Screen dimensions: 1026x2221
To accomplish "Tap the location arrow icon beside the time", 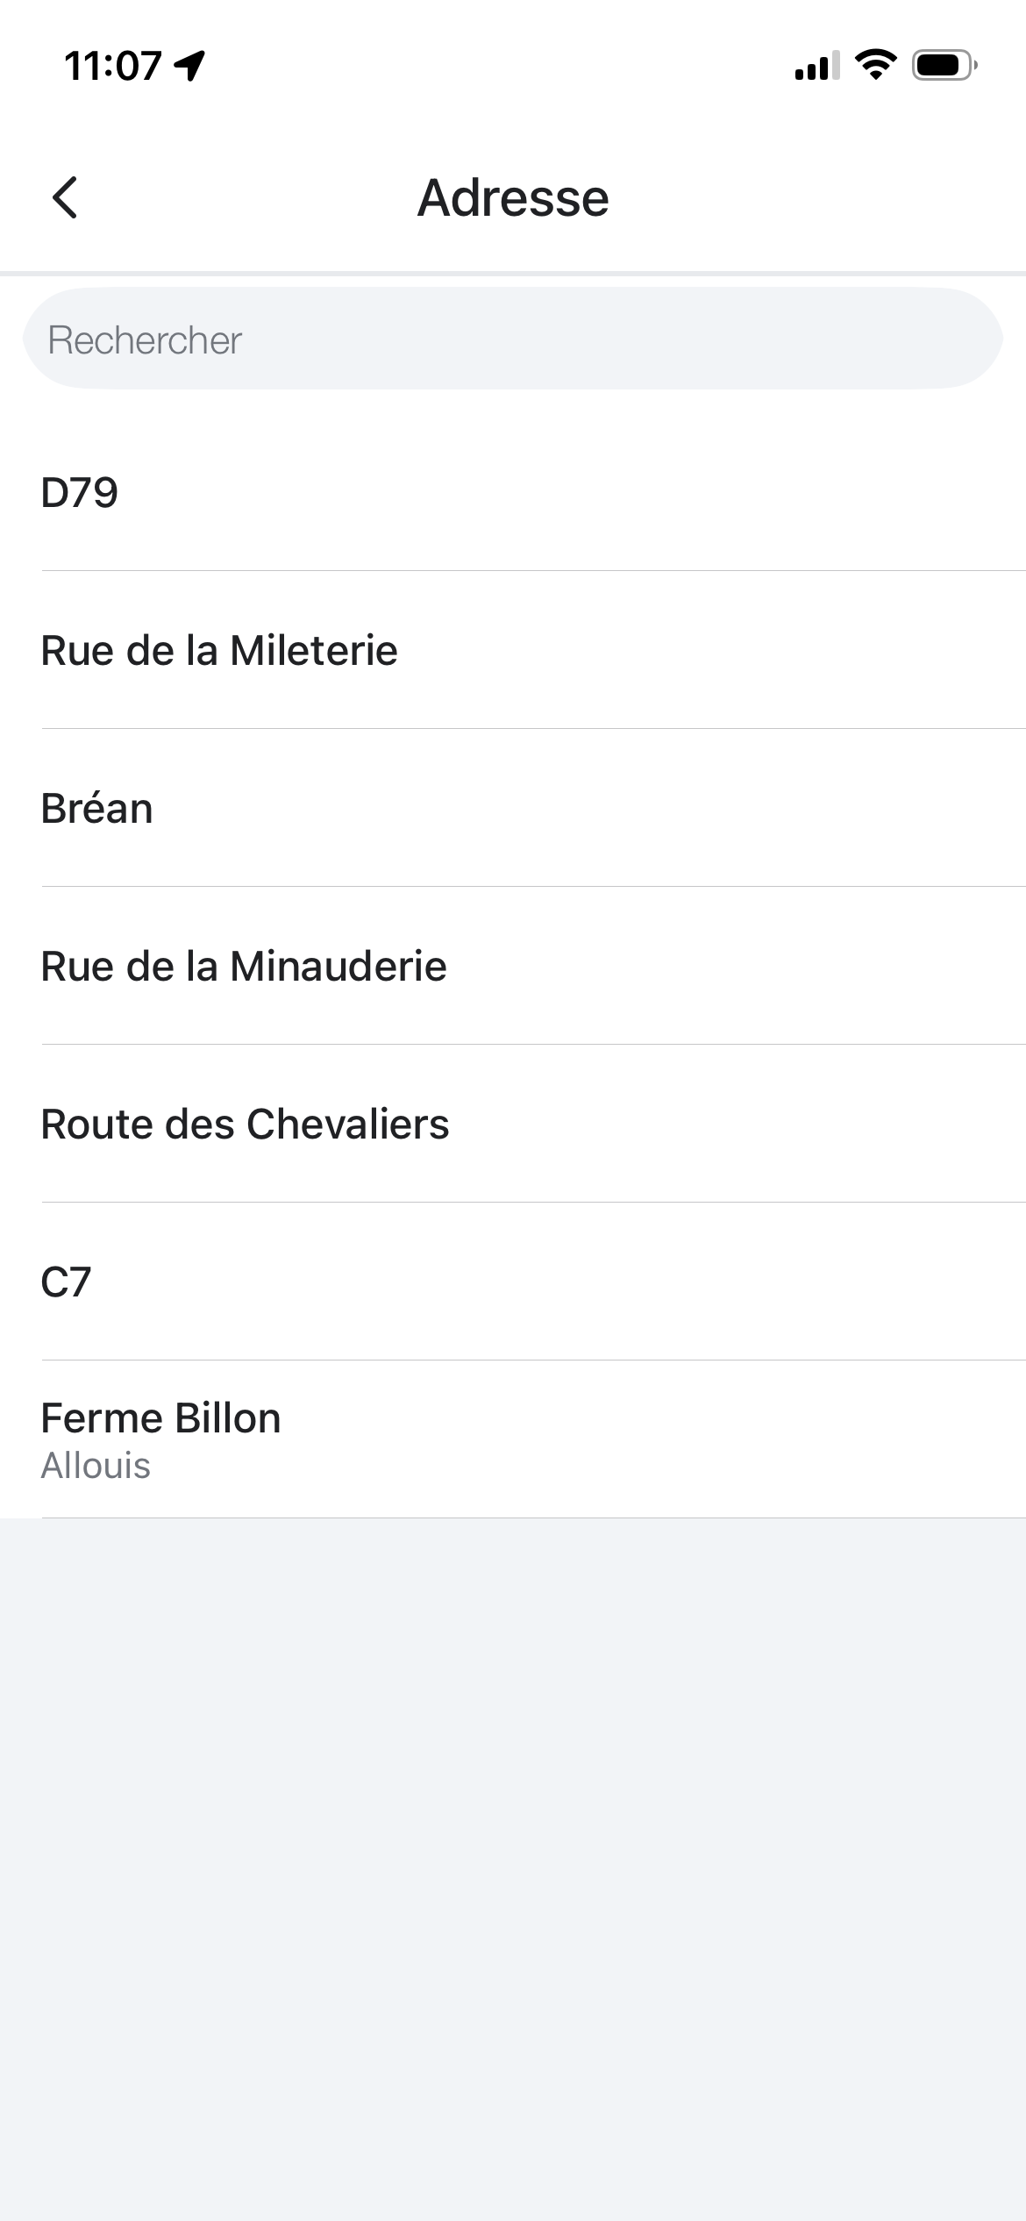I will coord(189,66).
